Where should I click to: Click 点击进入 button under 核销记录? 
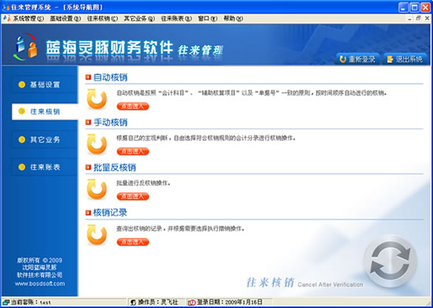pyautogui.click(x=133, y=242)
